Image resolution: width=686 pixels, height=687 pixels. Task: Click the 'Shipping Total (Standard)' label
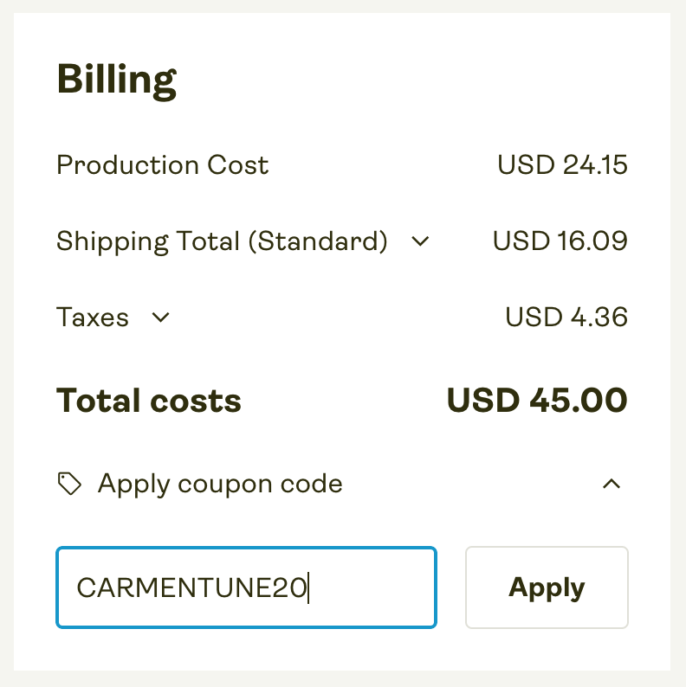[222, 241]
